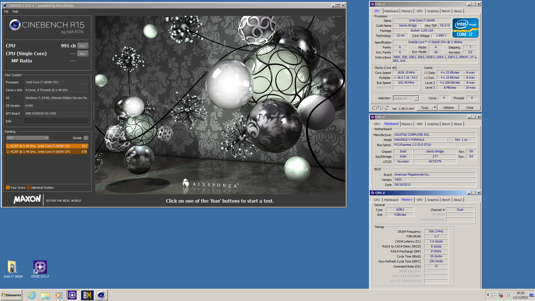Click the Info input field
Viewport: 535px width, 301px height.
(x=56, y=121)
